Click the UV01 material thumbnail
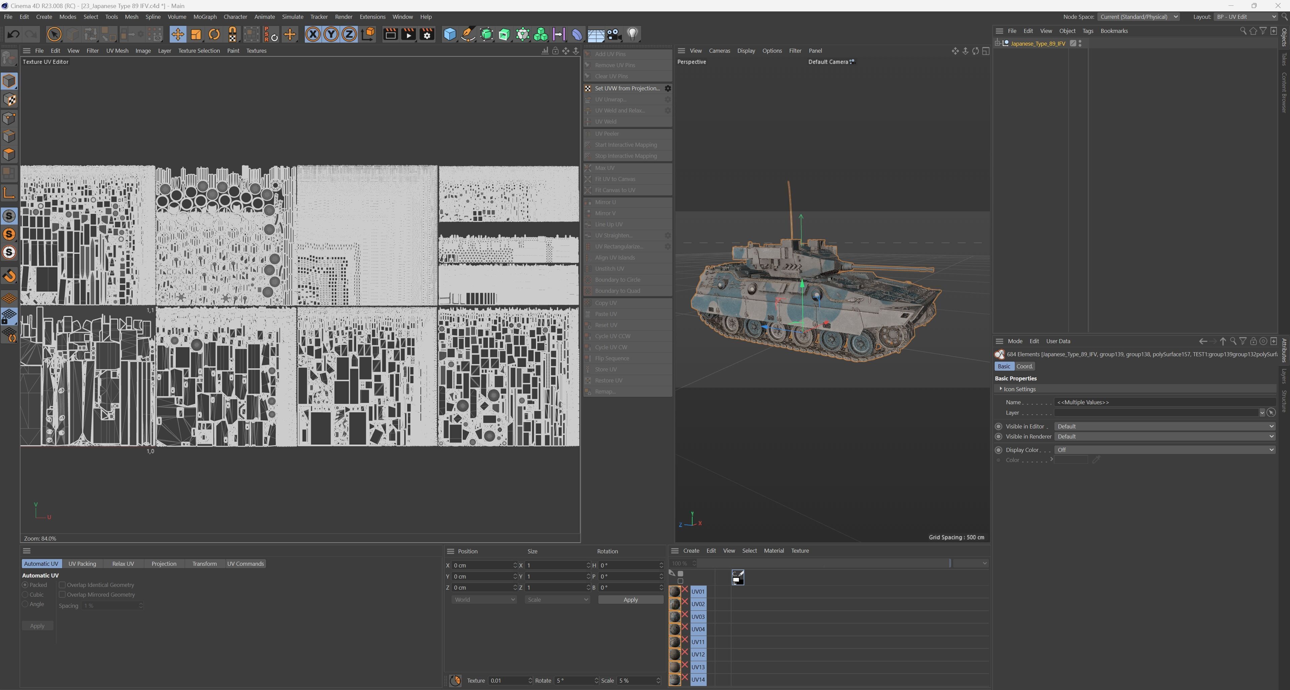The image size is (1290, 690). pyautogui.click(x=674, y=591)
